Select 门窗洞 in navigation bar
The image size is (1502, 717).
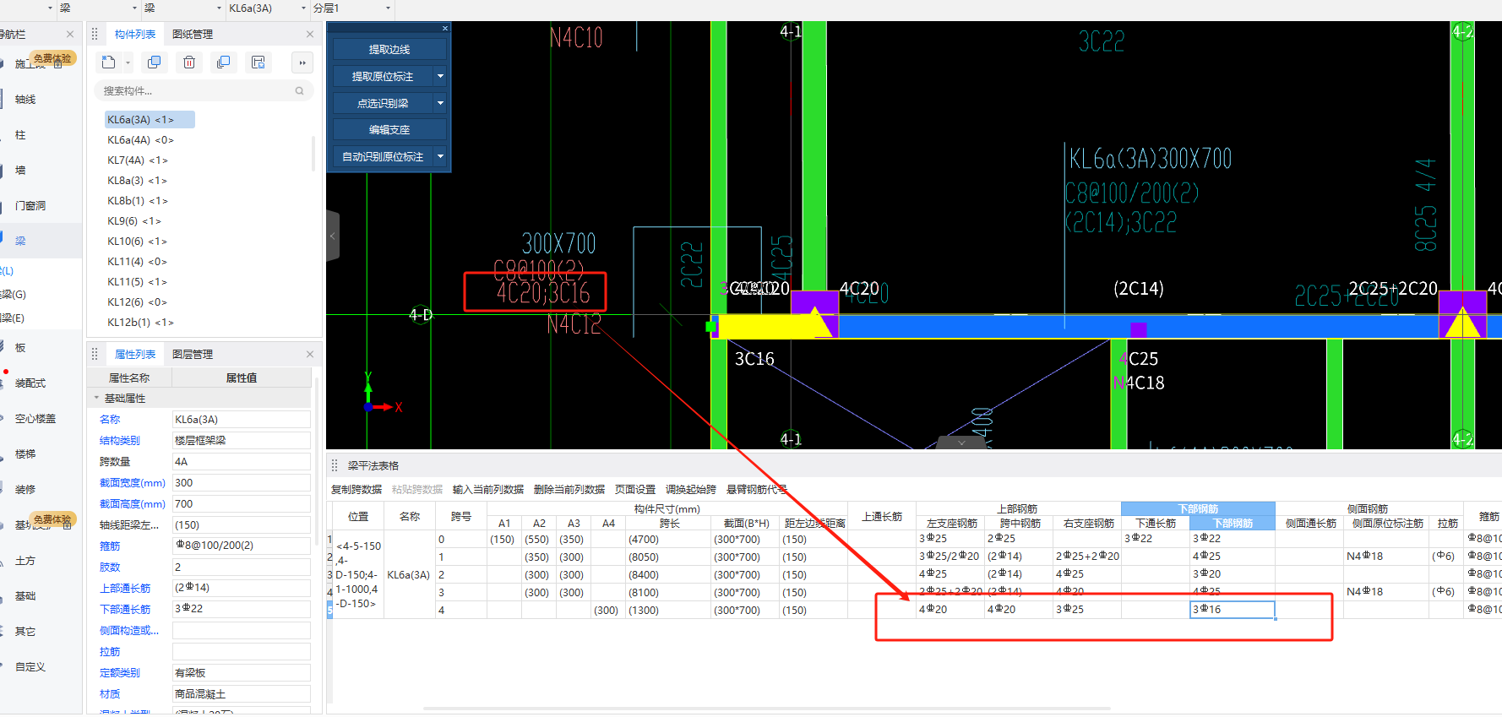pos(30,206)
